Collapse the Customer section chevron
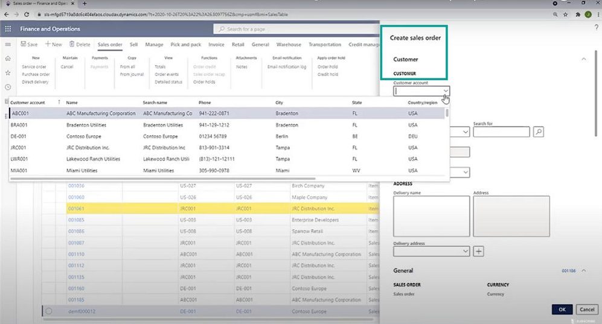The width and height of the screenshot is (602, 324). [x=584, y=59]
